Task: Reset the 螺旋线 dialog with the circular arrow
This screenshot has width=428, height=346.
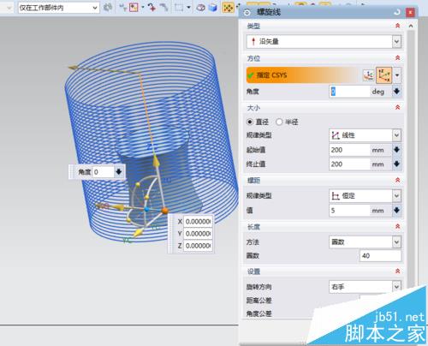Action: click(x=397, y=12)
